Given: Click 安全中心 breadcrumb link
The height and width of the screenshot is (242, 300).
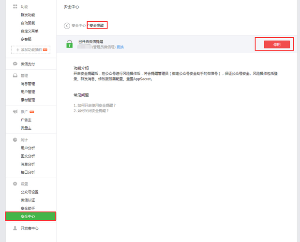Looking at the screenshot, I should [78, 26].
